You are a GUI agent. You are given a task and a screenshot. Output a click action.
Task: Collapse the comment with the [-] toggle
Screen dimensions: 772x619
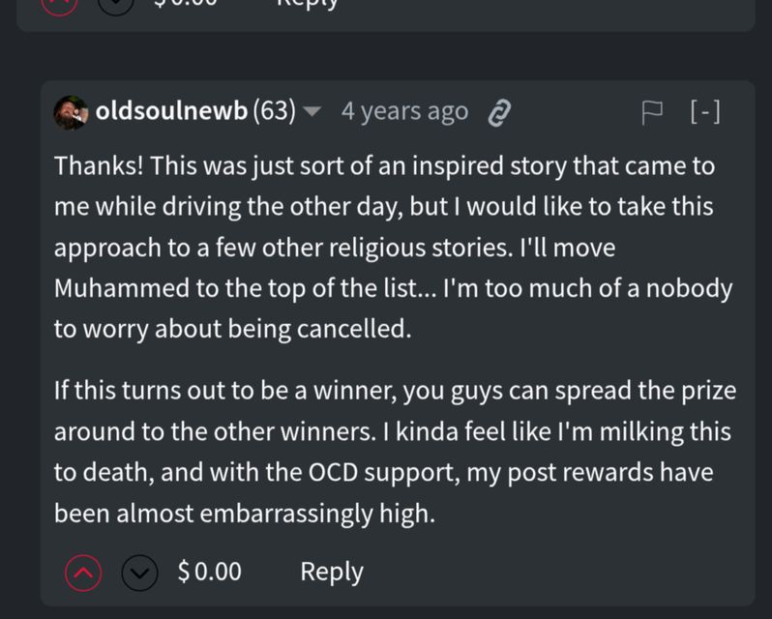click(704, 112)
